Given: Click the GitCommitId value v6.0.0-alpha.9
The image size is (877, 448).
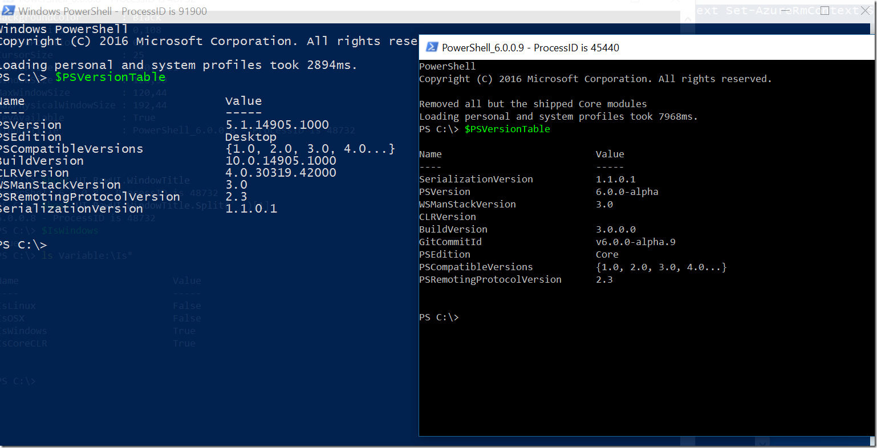Looking at the screenshot, I should tap(635, 242).
